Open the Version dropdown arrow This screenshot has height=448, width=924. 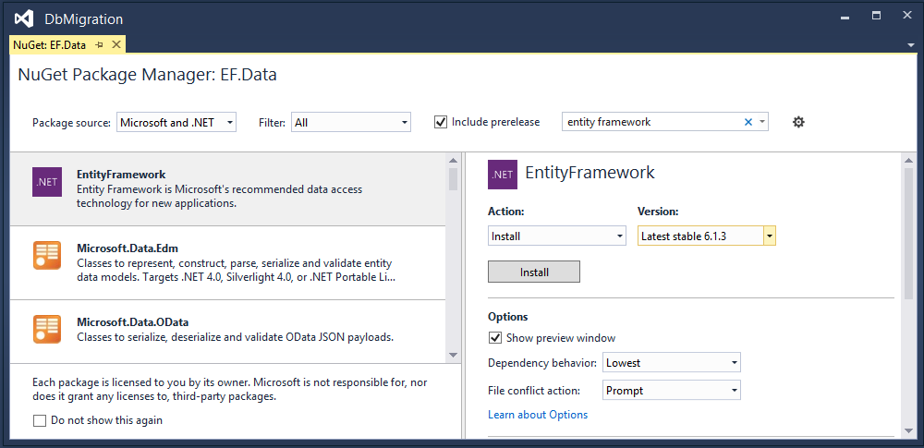[769, 236]
